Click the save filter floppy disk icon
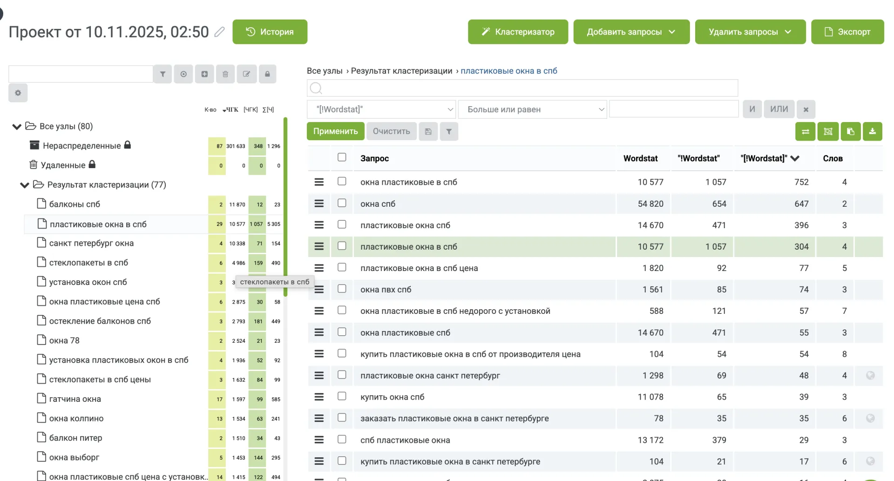Screen dimensions: 894x481 428,132
